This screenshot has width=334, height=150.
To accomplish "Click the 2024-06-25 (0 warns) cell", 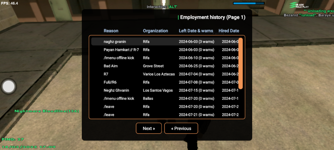I will [197, 66].
